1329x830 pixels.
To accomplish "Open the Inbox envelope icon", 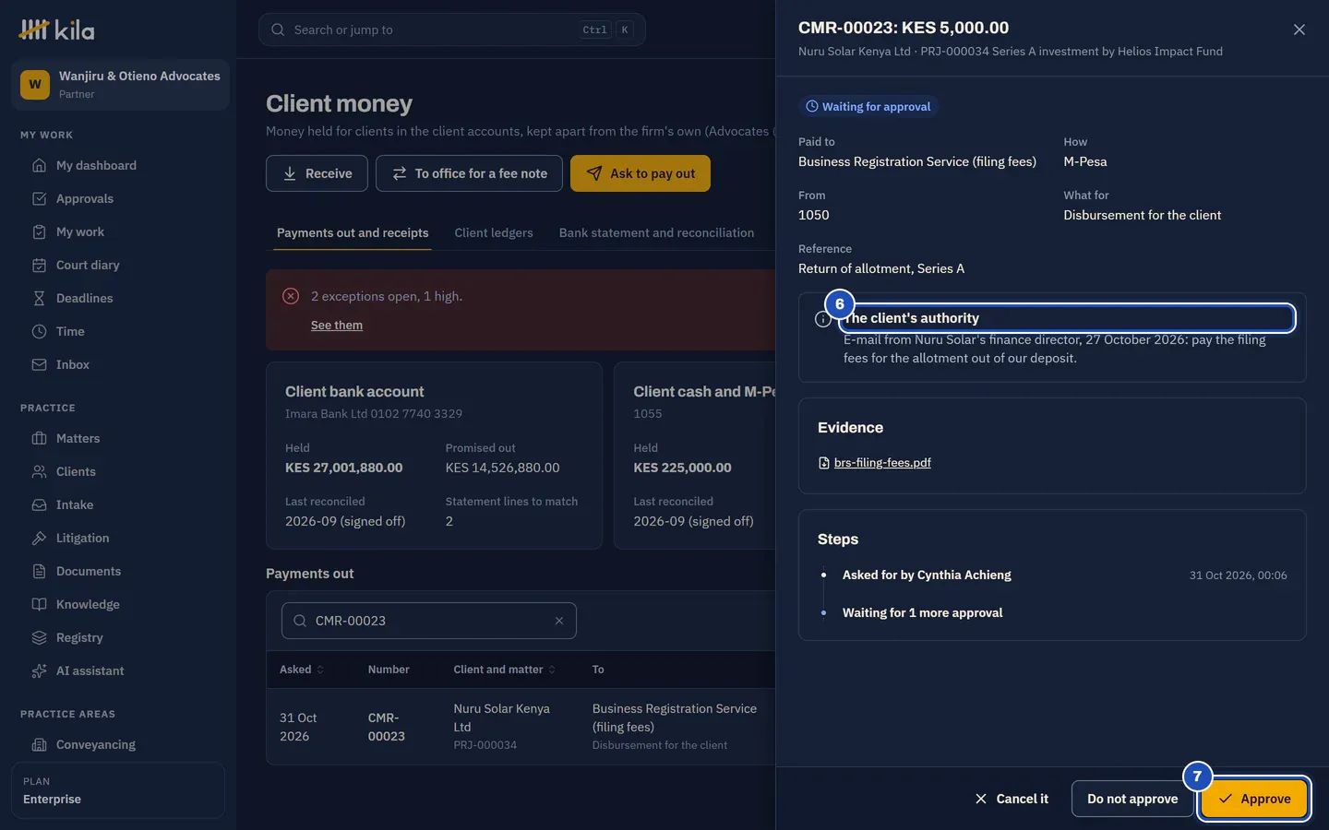I will [39, 364].
